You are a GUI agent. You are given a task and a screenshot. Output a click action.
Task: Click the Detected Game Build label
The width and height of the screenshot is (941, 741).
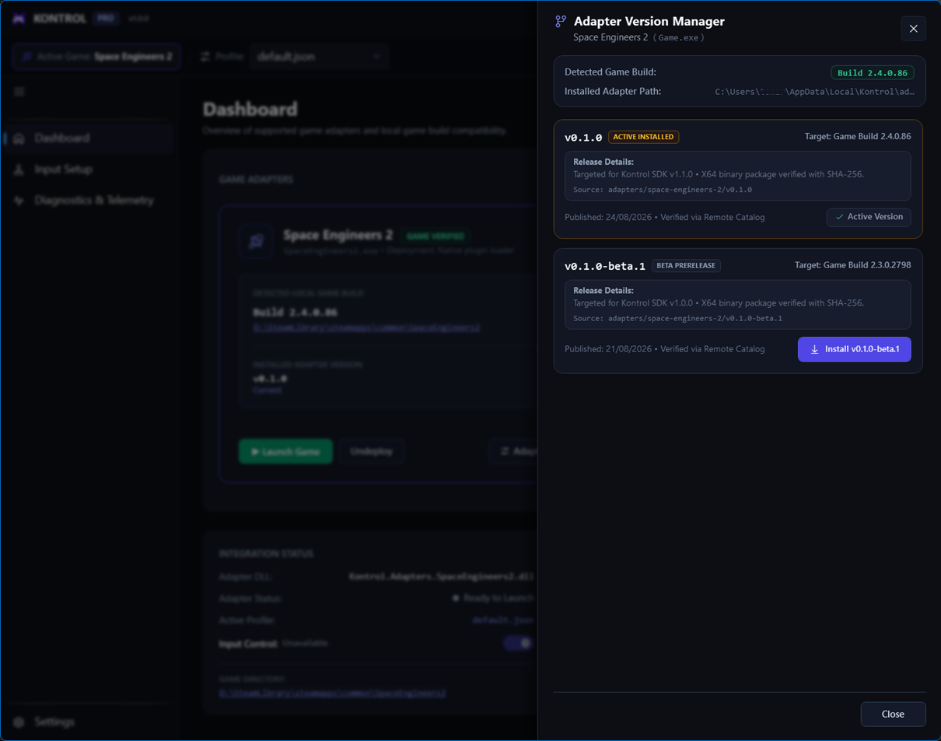[610, 72]
